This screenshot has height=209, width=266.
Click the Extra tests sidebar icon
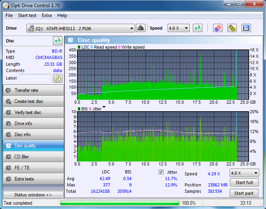click(x=8, y=179)
